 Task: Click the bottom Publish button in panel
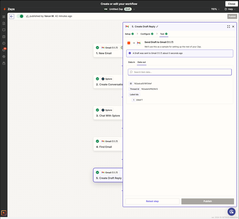(x=208, y=201)
